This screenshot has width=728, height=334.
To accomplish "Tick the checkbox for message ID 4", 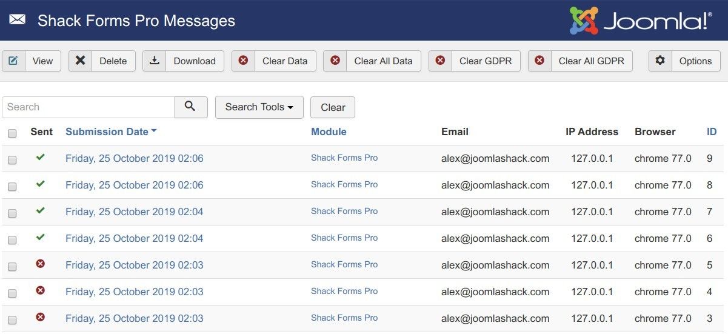I will click(x=12, y=293).
